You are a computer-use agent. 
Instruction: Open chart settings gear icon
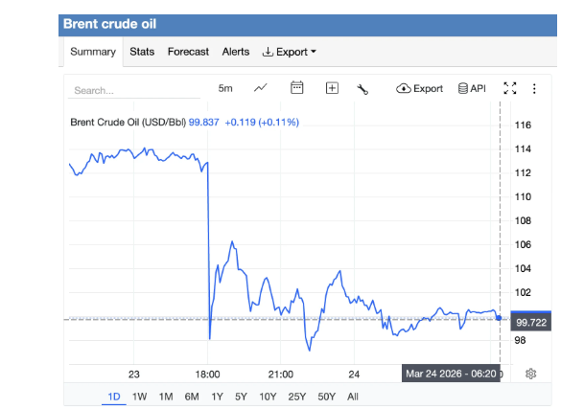click(x=530, y=373)
